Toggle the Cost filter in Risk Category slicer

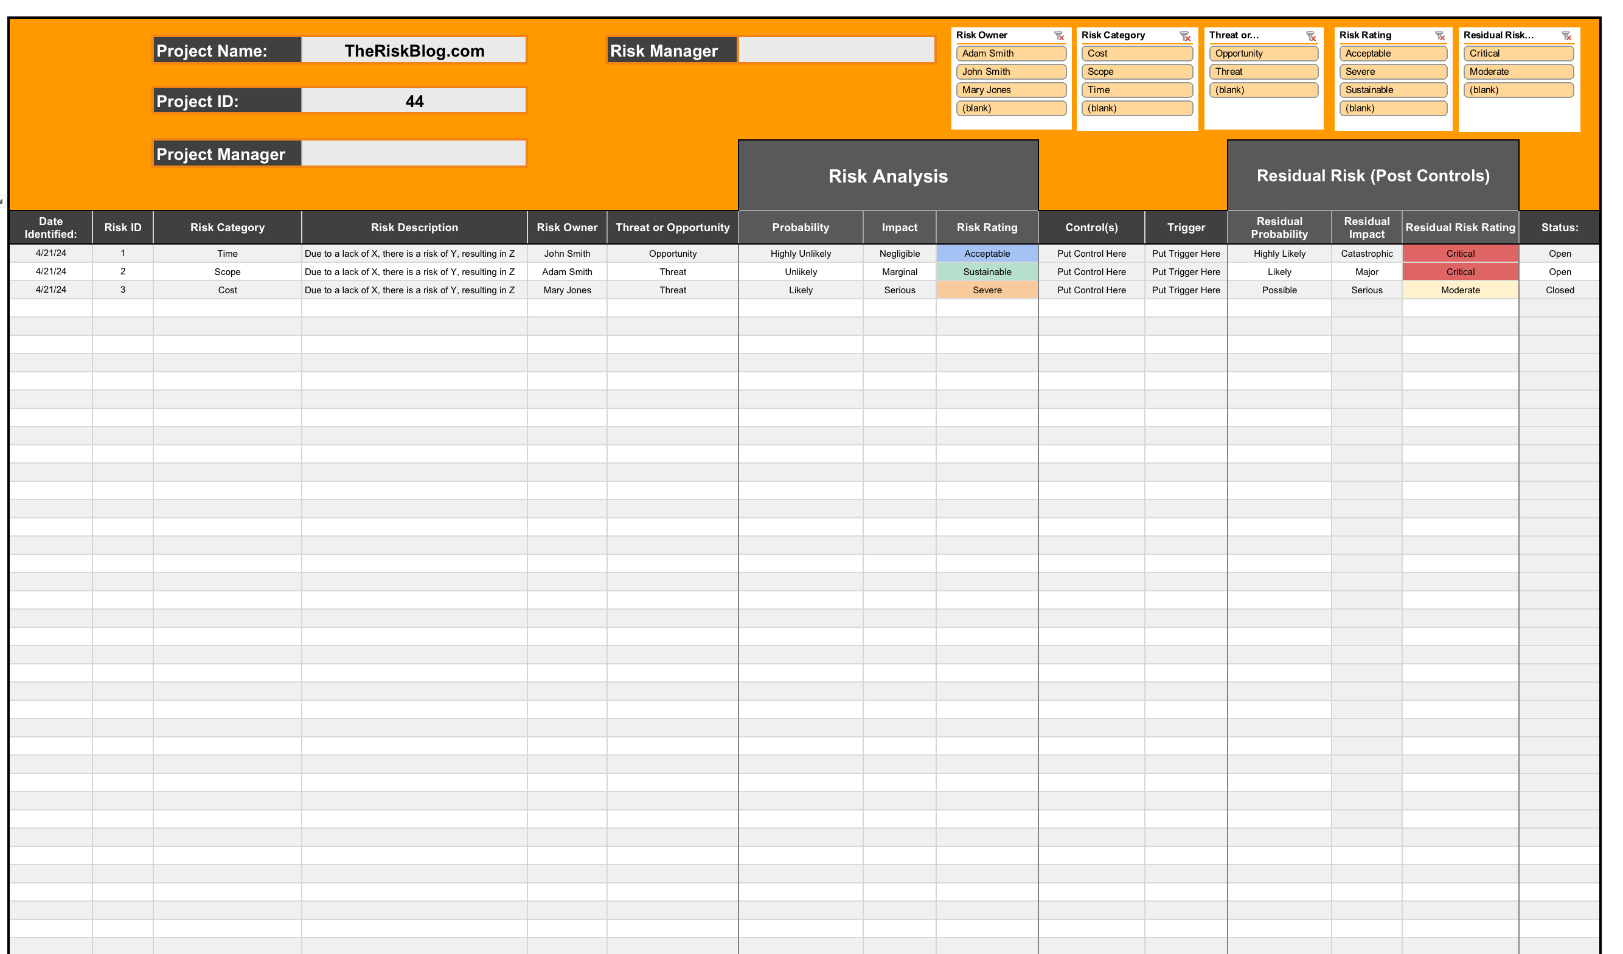pos(1137,54)
